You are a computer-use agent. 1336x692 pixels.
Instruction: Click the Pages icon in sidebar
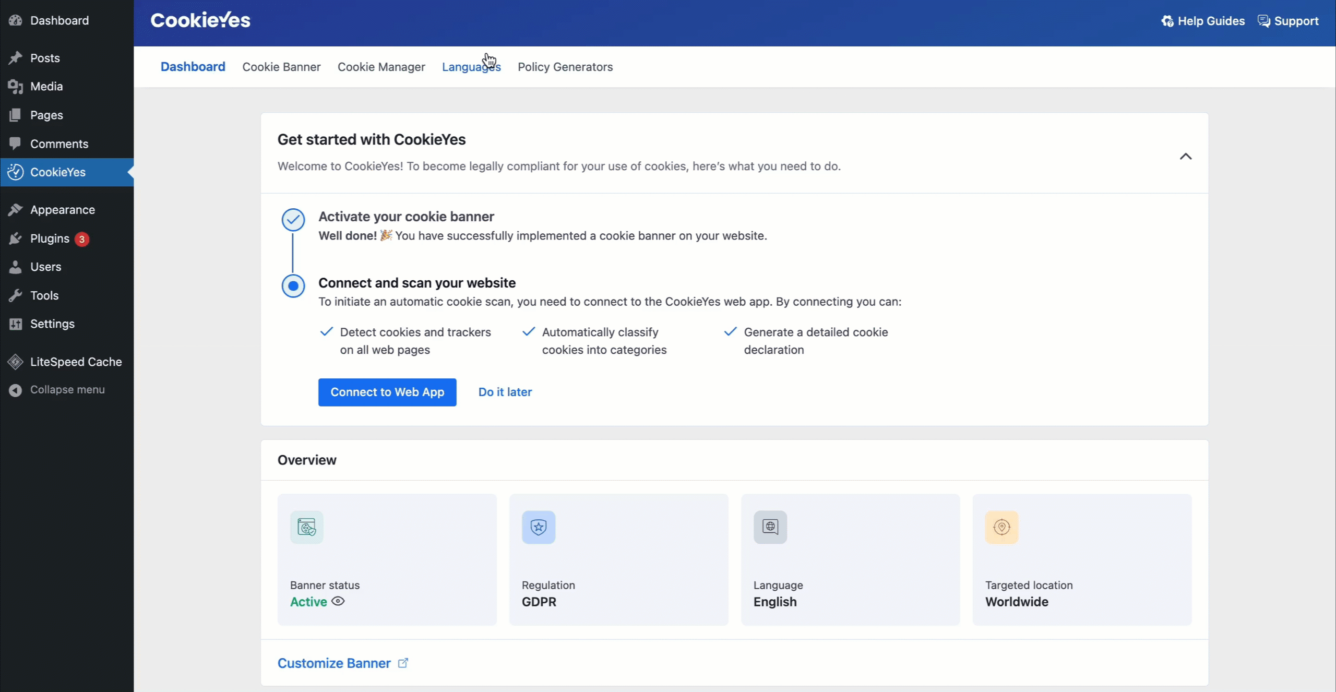[16, 115]
